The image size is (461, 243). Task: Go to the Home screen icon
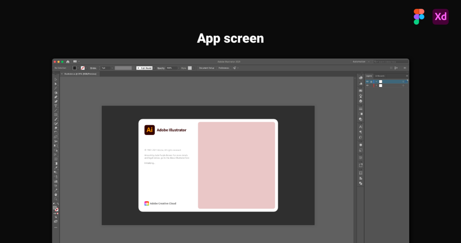pyautogui.click(x=68, y=62)
